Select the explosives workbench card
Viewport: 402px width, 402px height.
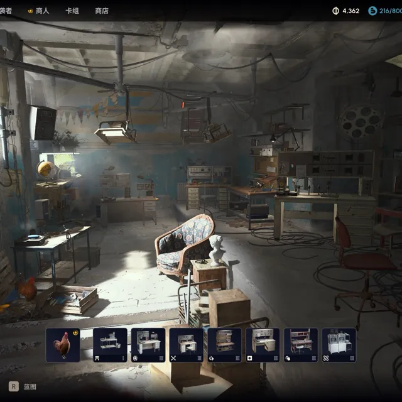224,345
